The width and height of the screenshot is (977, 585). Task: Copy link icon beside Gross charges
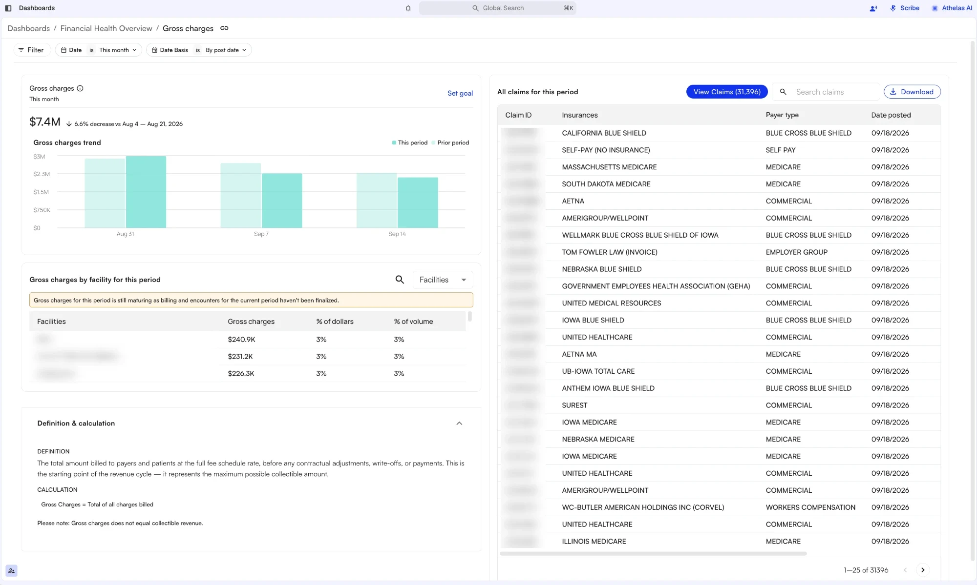pyautogui.click(x=224, y=28)
